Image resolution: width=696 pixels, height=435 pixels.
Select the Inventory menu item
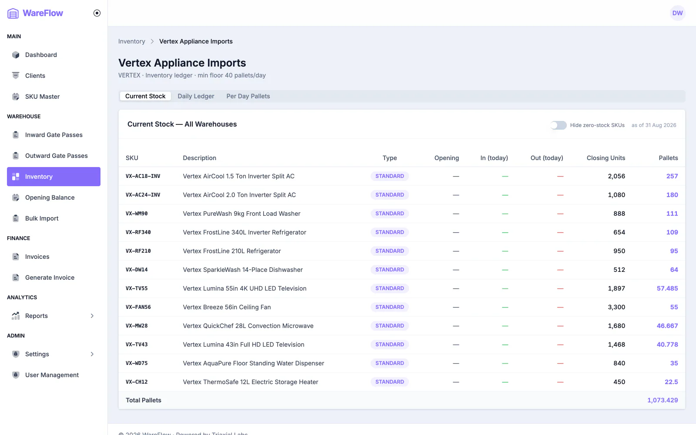coord(54,177)
